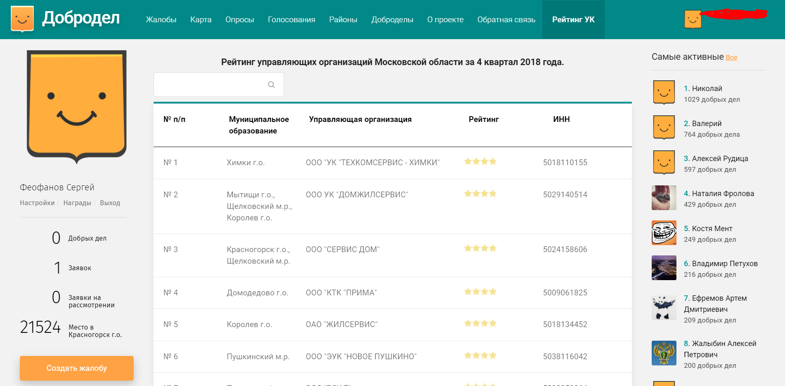Open Владимир Петухов's profile photo
Image resolution: width=785 pixels, height=386 pixels.
[x=664, y=268]
